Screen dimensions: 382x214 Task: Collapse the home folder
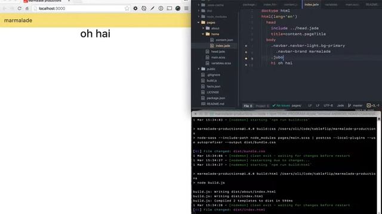(203, 34)
